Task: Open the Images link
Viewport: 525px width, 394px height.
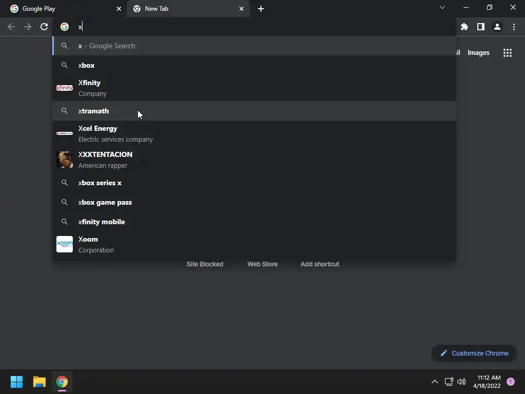Action: click(x=478, y=53)
